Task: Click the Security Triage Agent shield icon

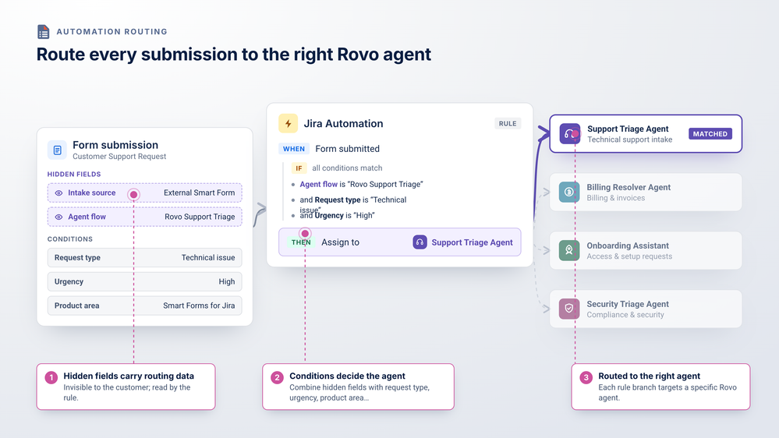Action: coord(568,309)
